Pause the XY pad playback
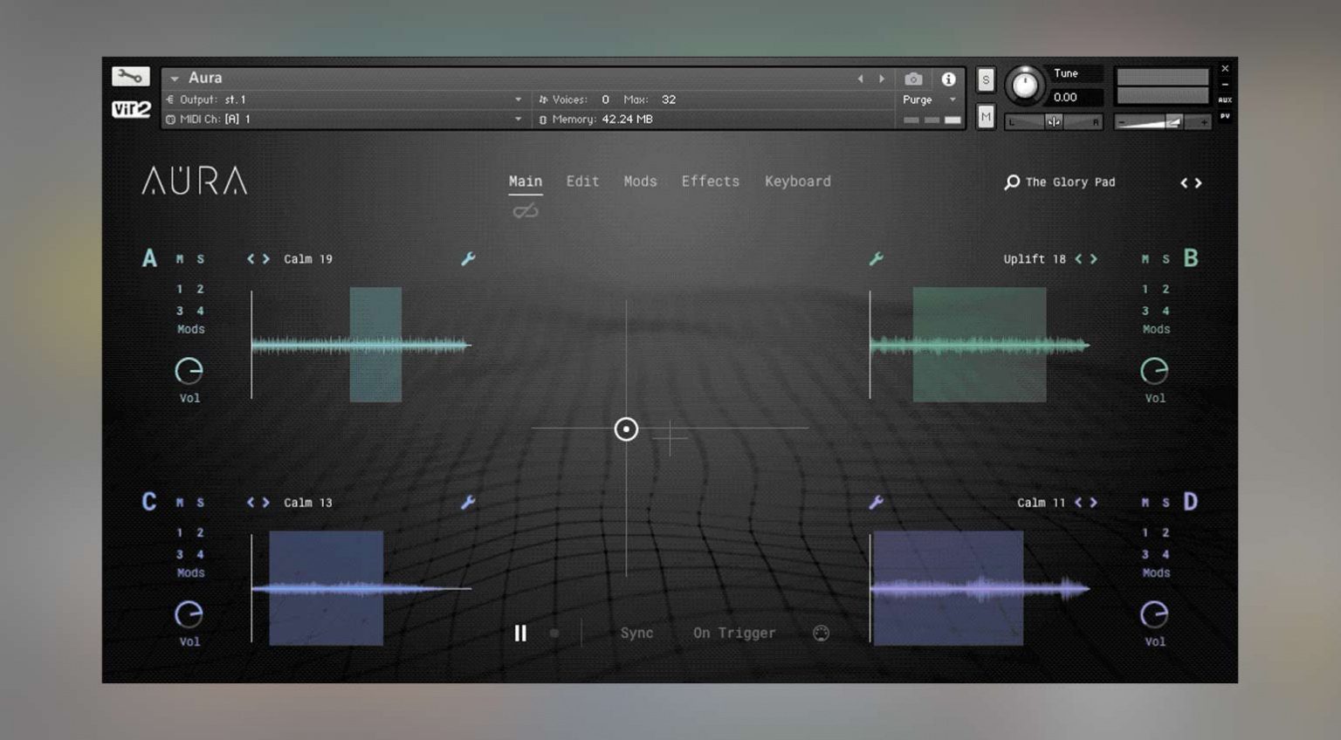Screen dimensions: 1341x740 (520, 634)
